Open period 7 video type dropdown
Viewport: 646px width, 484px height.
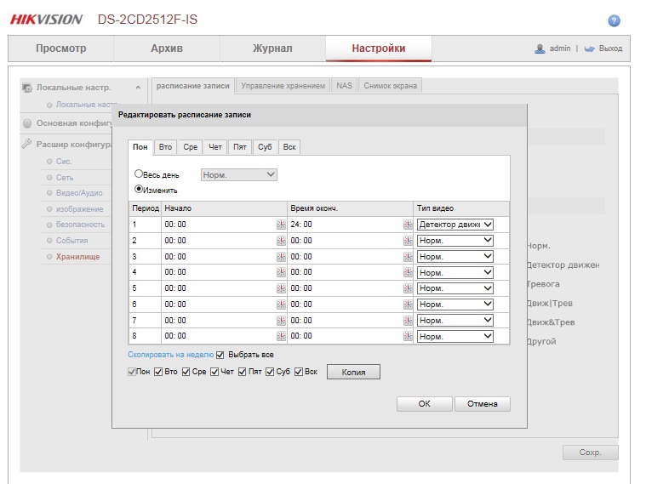click(x=455, y=321)
